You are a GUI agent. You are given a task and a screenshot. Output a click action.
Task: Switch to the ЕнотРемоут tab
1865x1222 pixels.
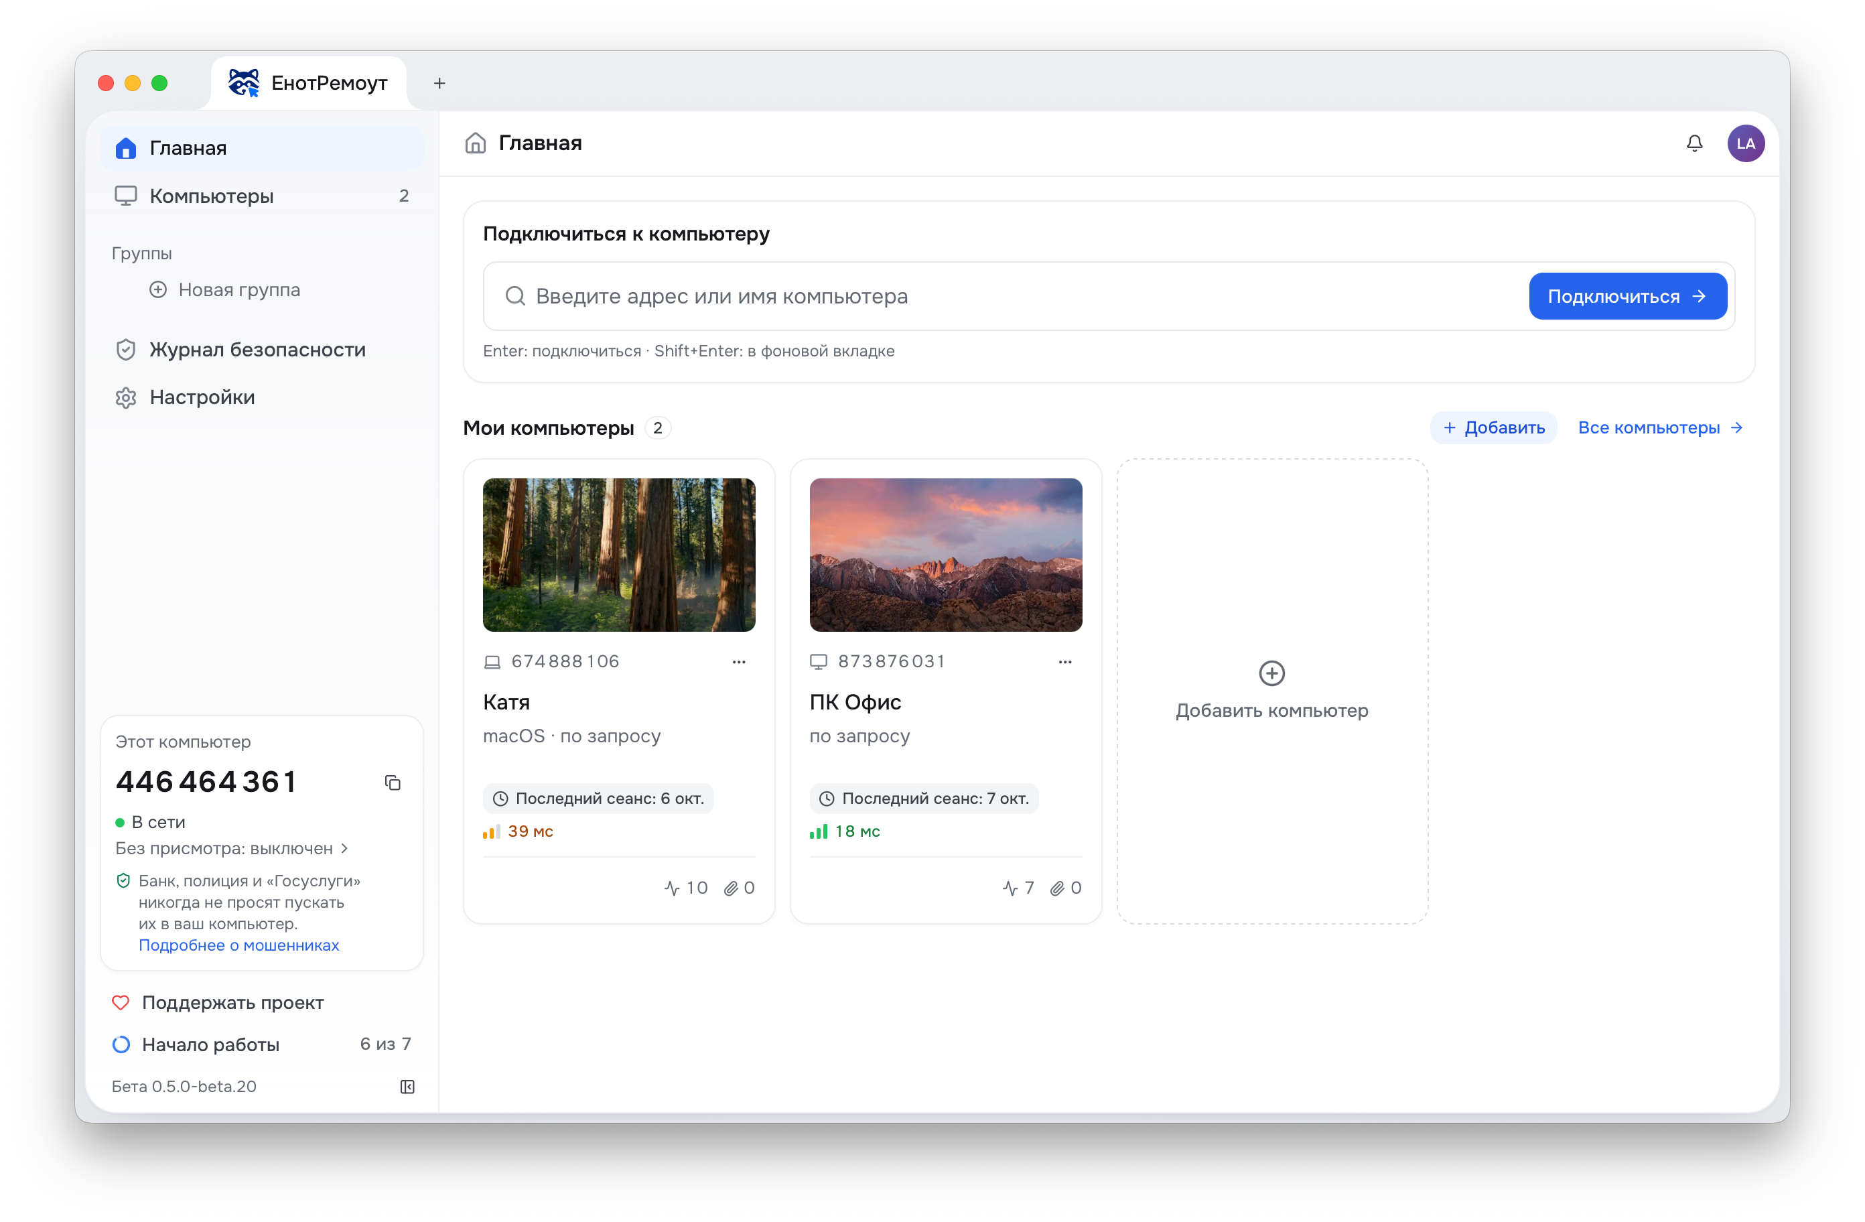coord(309,83)
